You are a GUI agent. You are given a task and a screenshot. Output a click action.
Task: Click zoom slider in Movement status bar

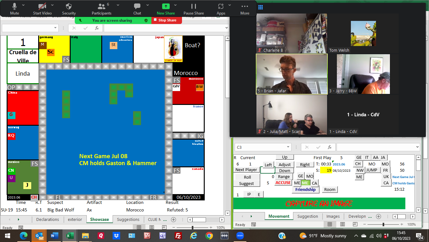(x=383, y=225)
